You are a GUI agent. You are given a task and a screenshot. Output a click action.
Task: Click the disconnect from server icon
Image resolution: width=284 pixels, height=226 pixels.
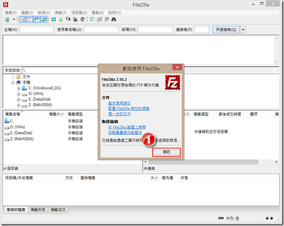point(75,19)
